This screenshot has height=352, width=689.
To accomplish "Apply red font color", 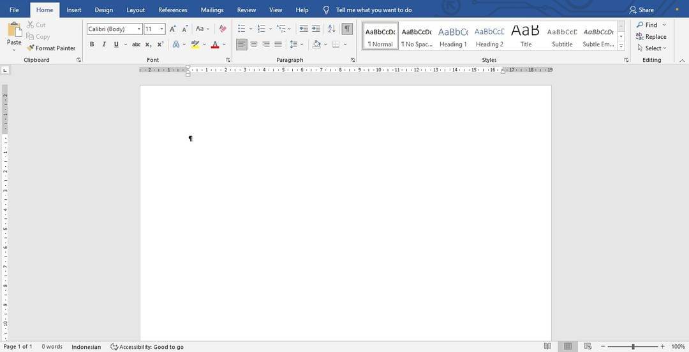I will [215, 45].
